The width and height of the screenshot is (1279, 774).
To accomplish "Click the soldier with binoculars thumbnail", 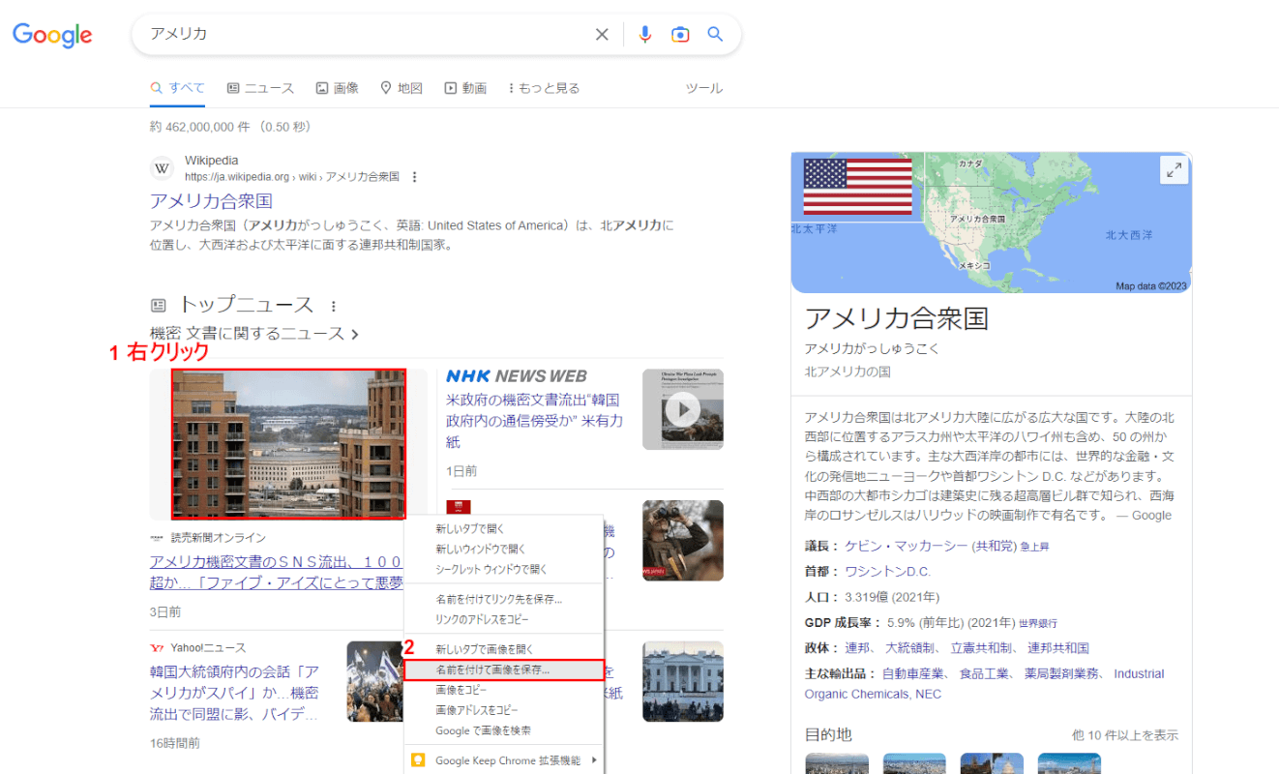I will [x=682, y=540].
